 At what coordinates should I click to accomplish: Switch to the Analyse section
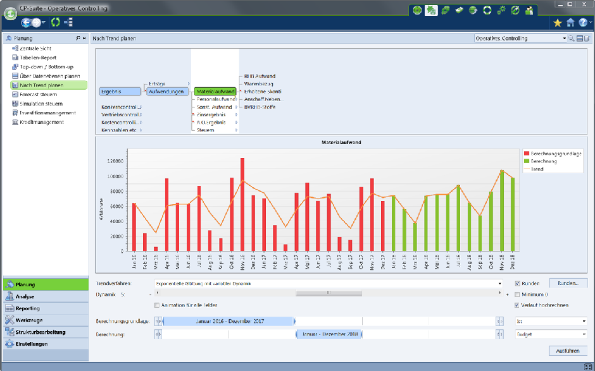click(x=46, y=296)
